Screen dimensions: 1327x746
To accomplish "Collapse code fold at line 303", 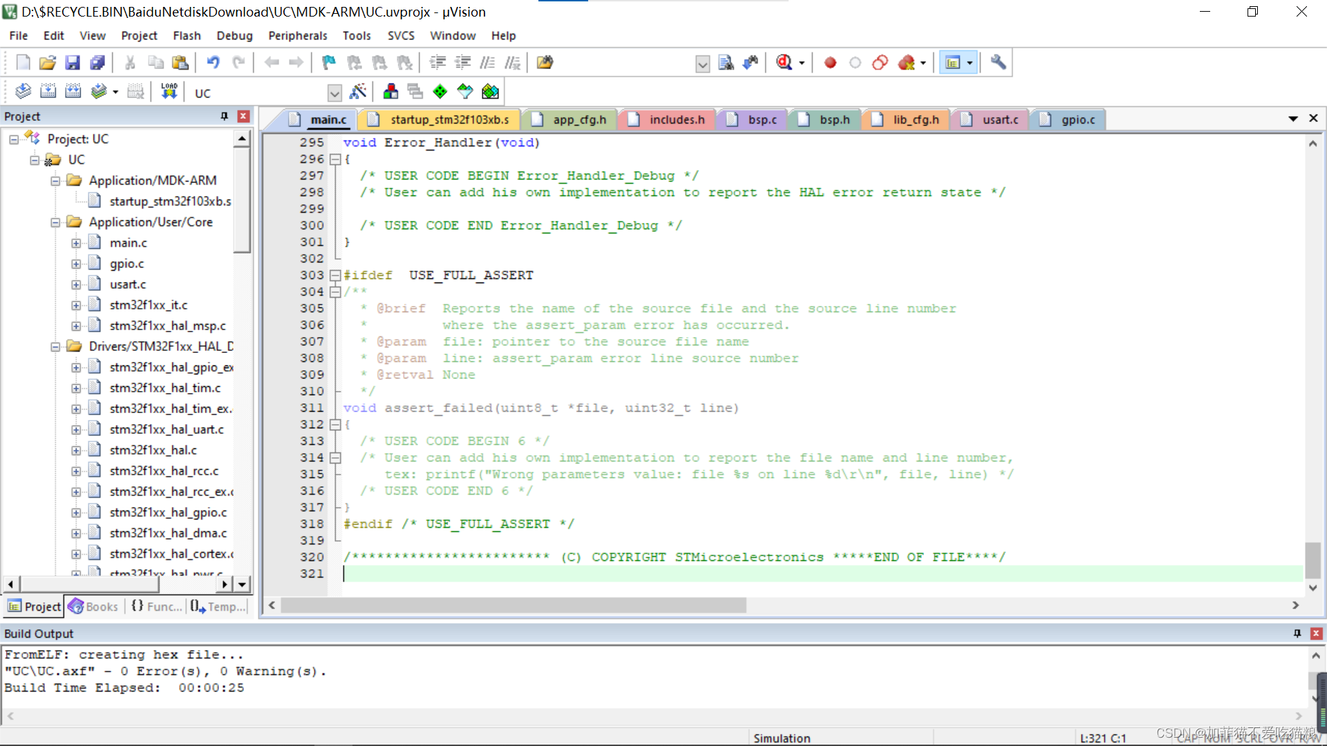I will tap(335, 275).
